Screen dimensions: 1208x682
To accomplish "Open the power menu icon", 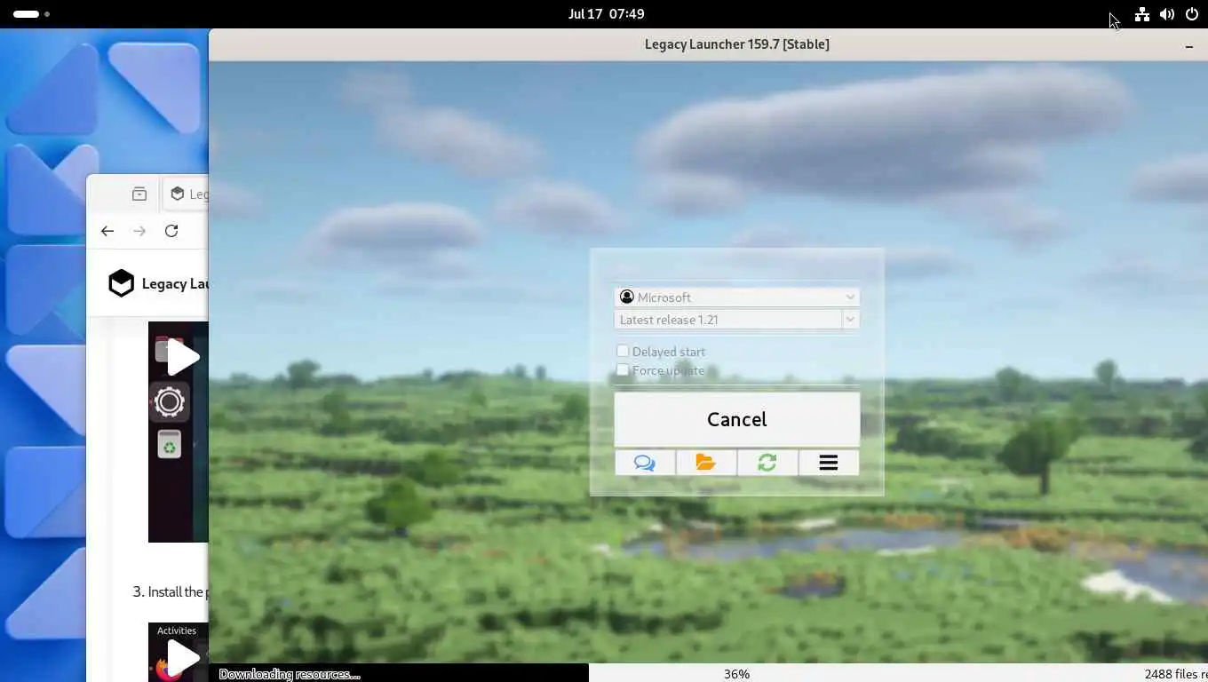I will (x=1192, y=14).
